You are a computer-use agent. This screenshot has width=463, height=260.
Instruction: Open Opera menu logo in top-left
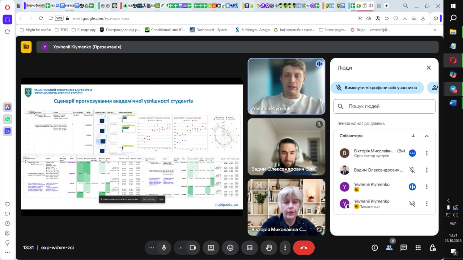(x=7, y=7)
